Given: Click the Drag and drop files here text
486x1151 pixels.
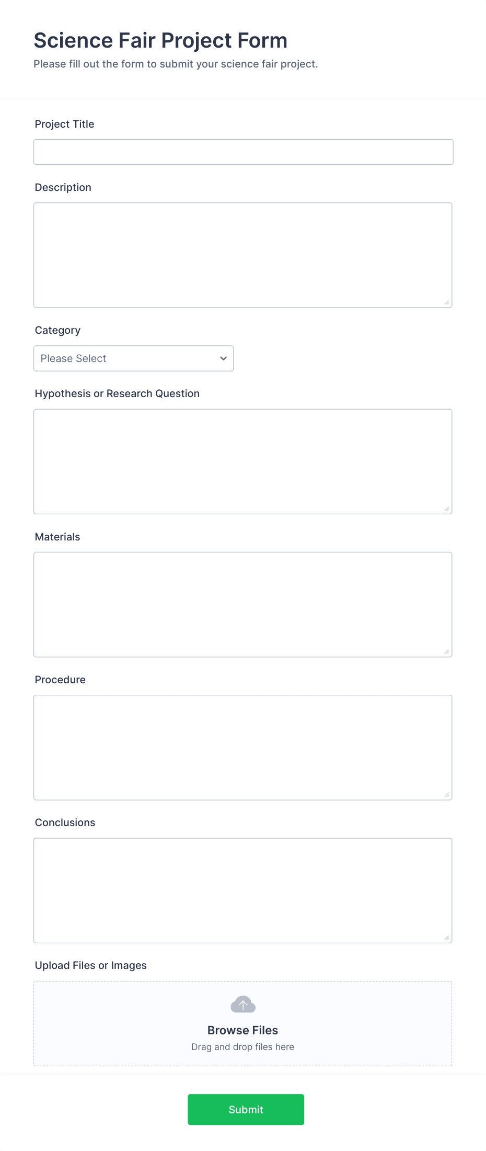Looking at the screenshot, I should click(x=242, y=1046).
